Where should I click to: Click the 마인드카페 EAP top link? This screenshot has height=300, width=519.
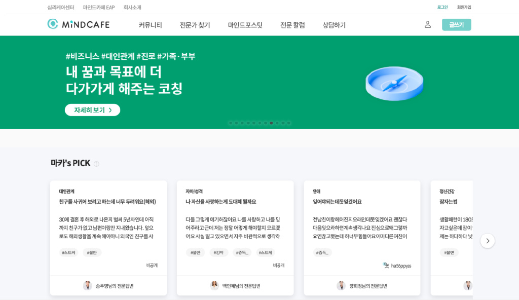click(99, 7)
